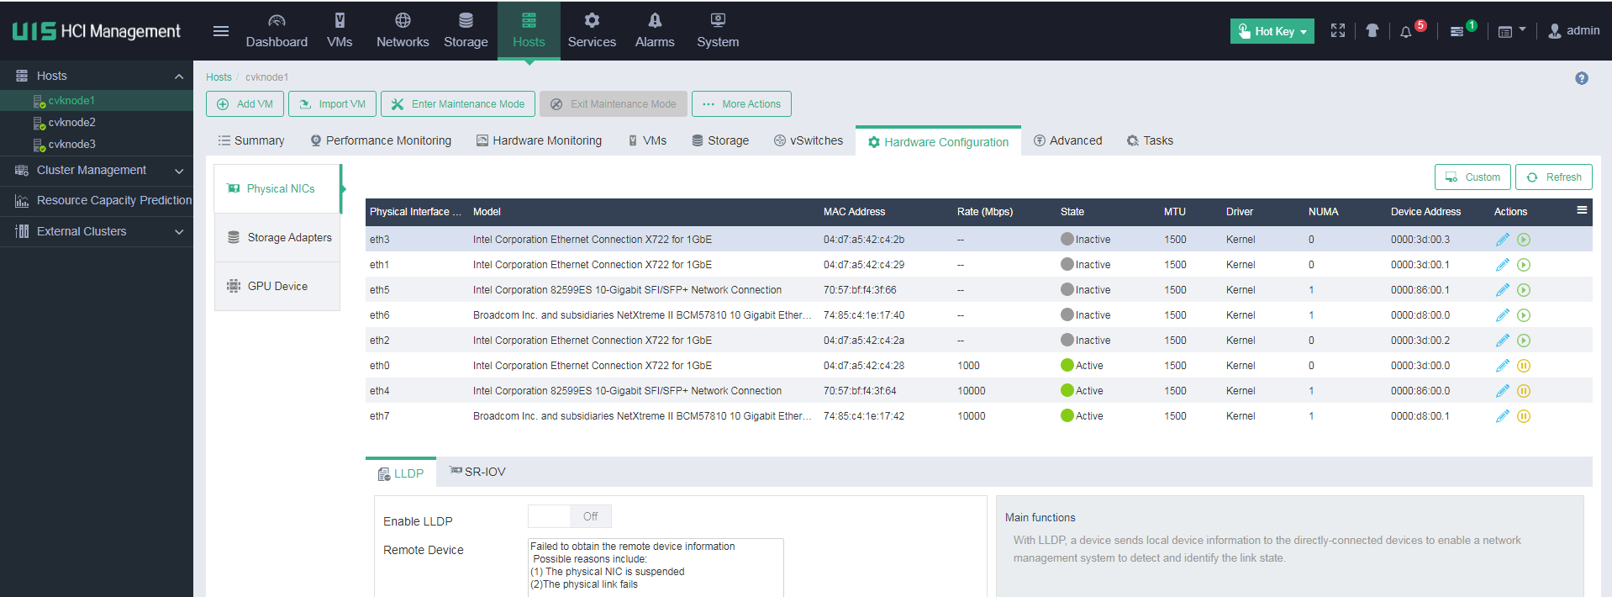Click the mushroom-shaped icon in header
This screenshot has height=597, width=1612.
pos(1372,31)
